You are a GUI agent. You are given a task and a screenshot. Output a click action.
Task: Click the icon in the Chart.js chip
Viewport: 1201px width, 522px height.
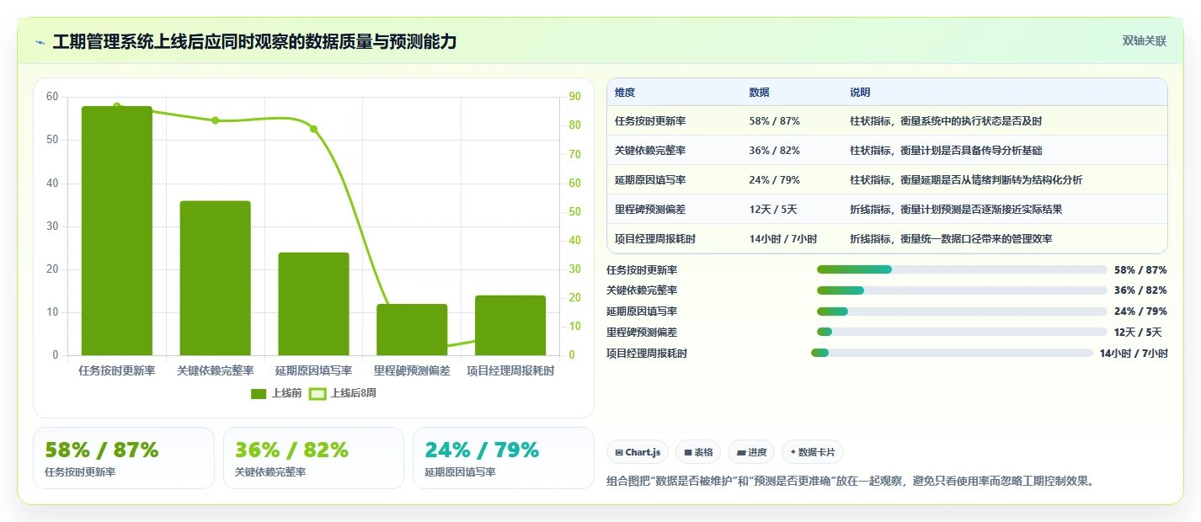pos(620,453)
